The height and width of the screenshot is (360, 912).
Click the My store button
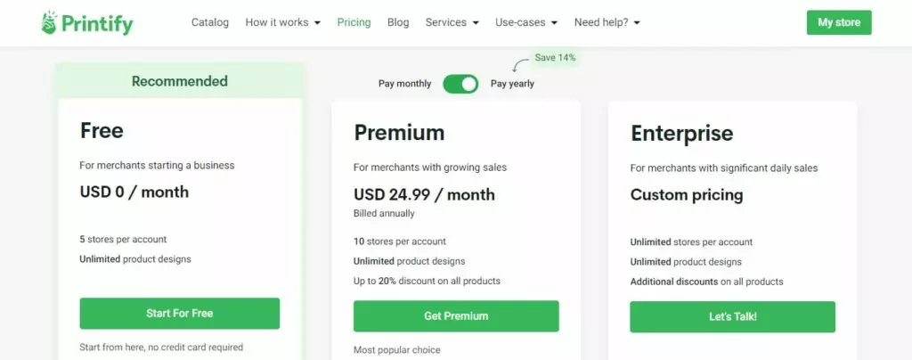click(x=839, y=22)
